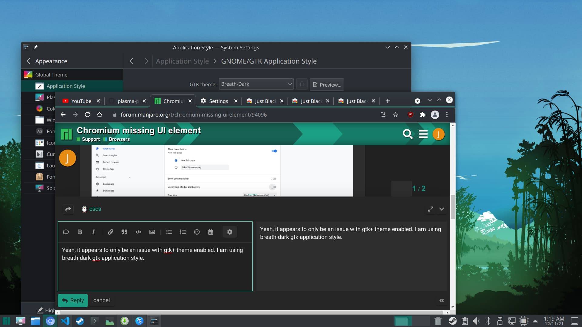Select the New Tab page radio button
The height and width of the screenshot is (327, 582).
[176, 160]
